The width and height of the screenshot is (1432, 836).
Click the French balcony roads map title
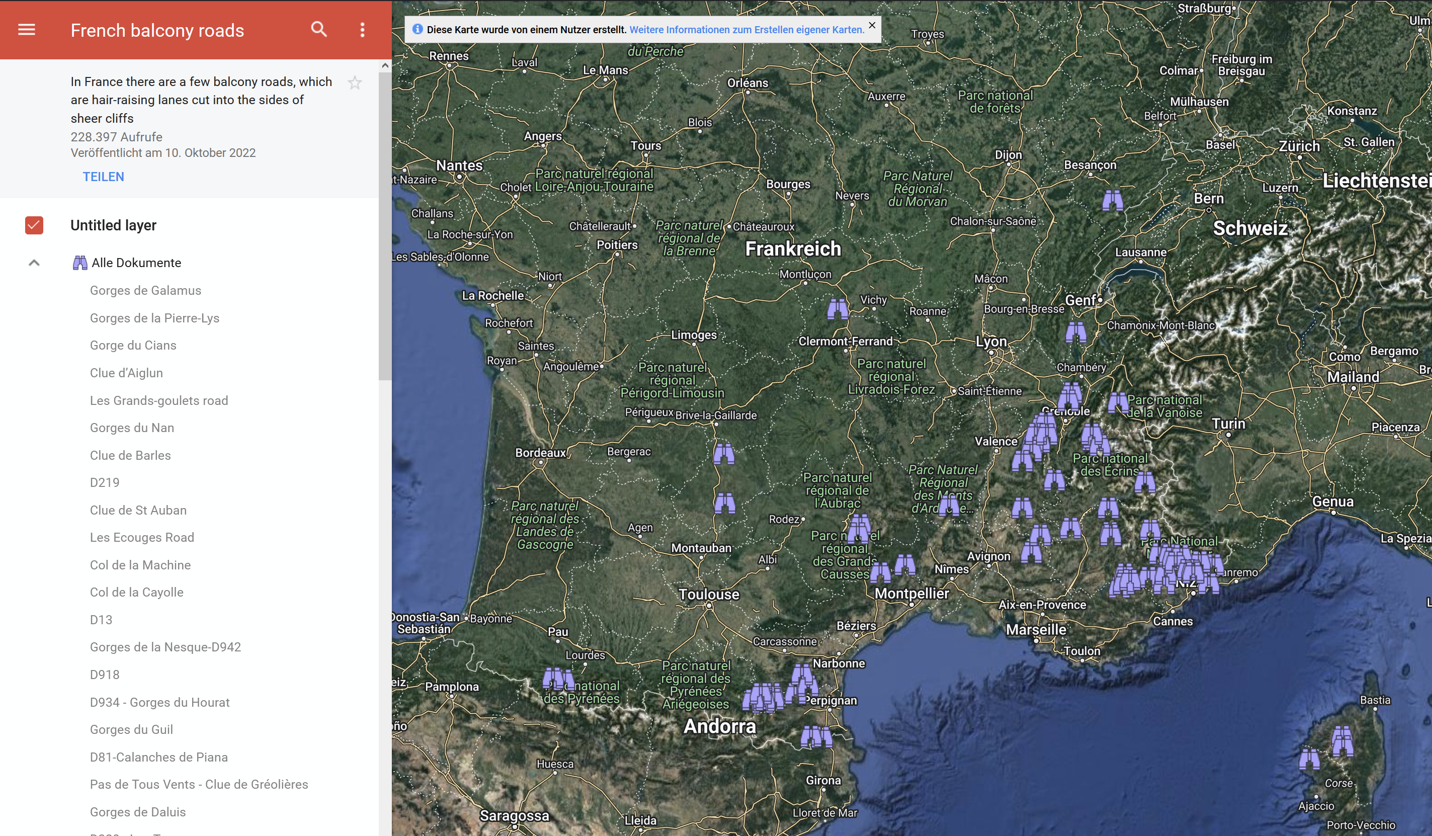click(157, 30)
